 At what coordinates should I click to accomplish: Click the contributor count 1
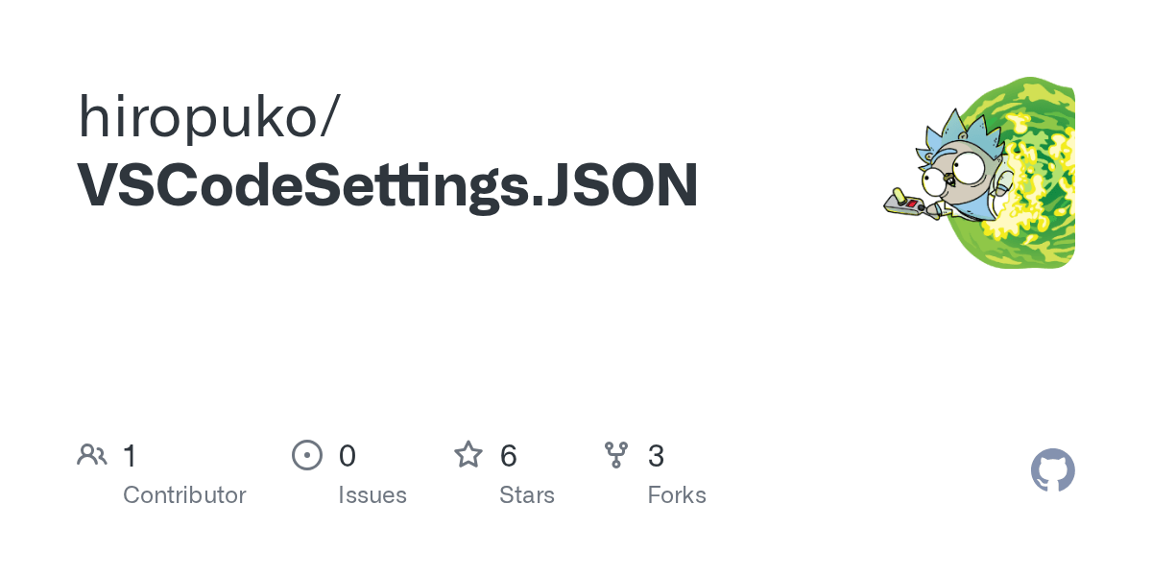point(131,456)
